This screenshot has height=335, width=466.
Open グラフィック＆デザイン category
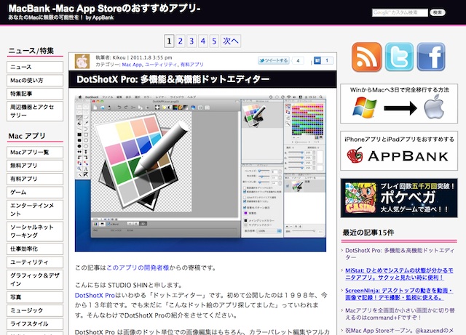coord(35,280)
